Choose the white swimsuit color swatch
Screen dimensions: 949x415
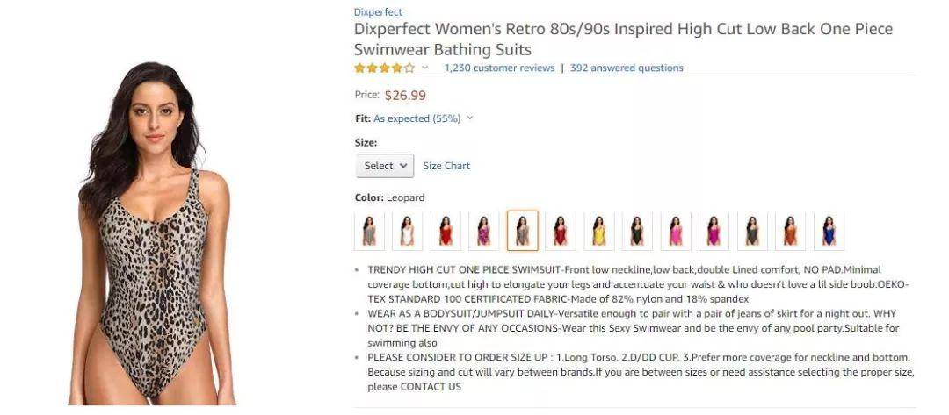pyautogui.click(x=407, y=231)
